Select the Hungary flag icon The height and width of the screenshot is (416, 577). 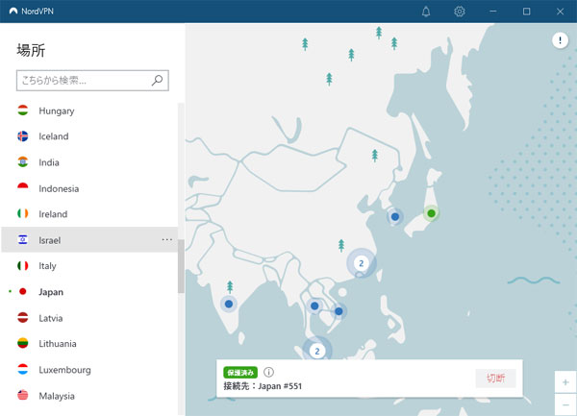point(23,110)
